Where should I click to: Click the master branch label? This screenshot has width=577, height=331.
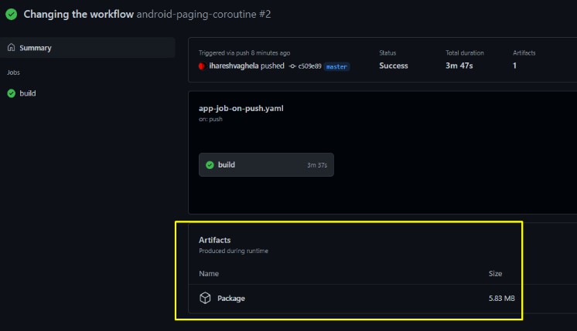[x=336, y=66]
